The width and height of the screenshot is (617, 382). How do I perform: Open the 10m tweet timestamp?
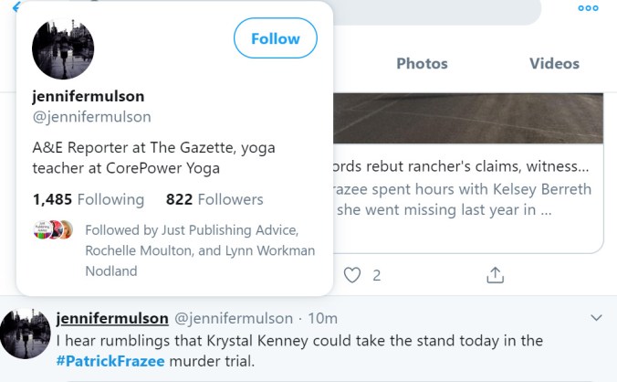click(323, 318)
